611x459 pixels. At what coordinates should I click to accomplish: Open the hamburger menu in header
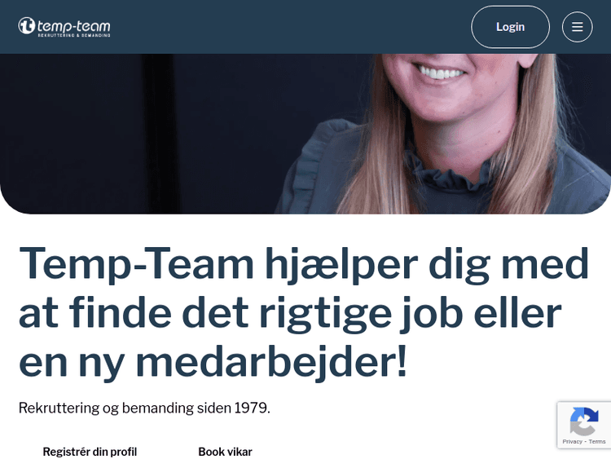[x=577, y=27]
